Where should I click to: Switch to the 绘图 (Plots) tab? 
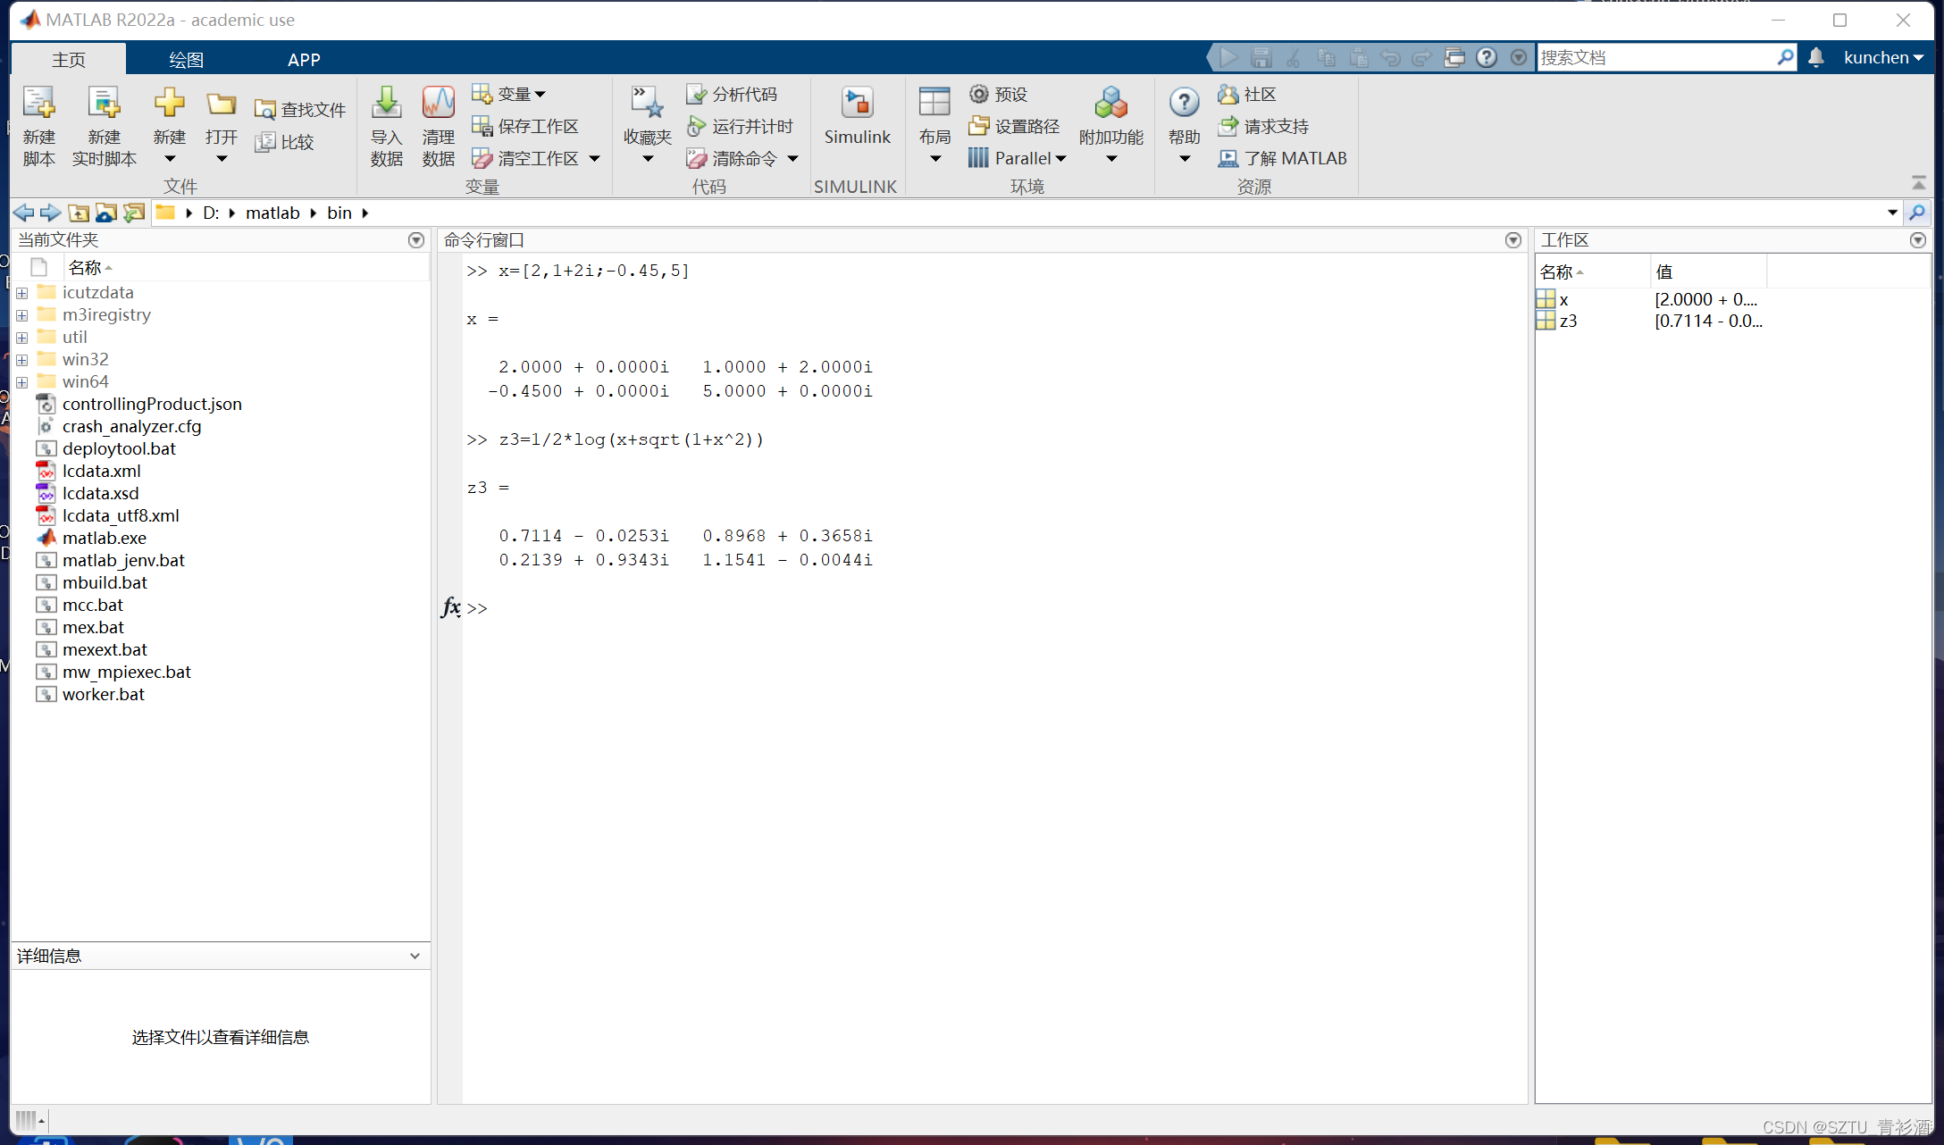(x=186, y=60)
